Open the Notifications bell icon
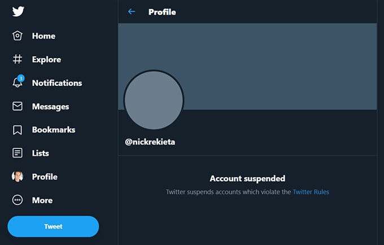The height and width of the screenshot is (245, 384). click(x=18, y=82)
